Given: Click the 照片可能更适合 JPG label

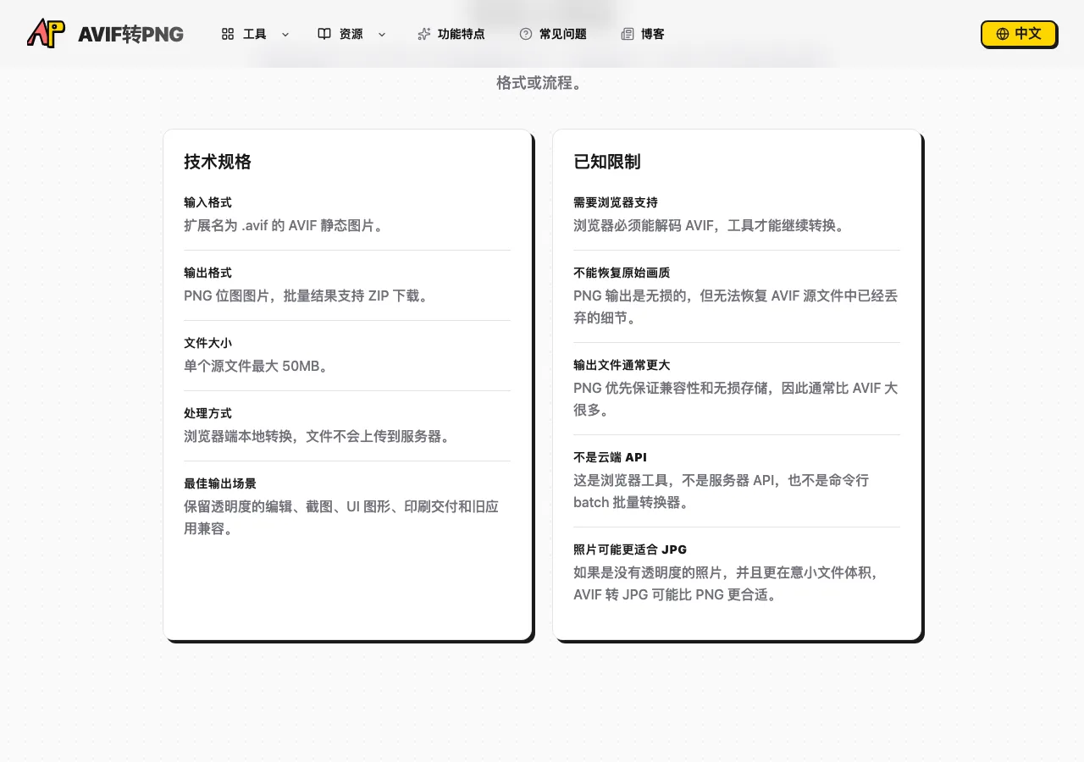Looking at the screenshot, I should click(630, 549).
